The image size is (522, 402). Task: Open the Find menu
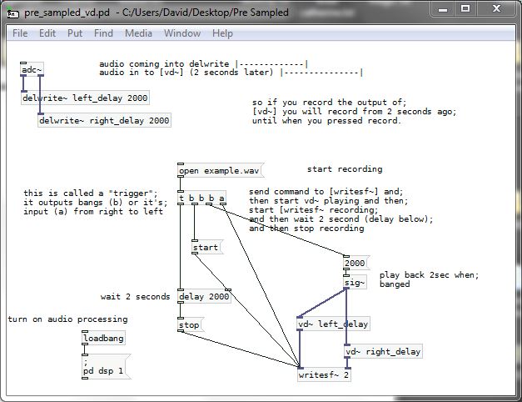(103, 33)
